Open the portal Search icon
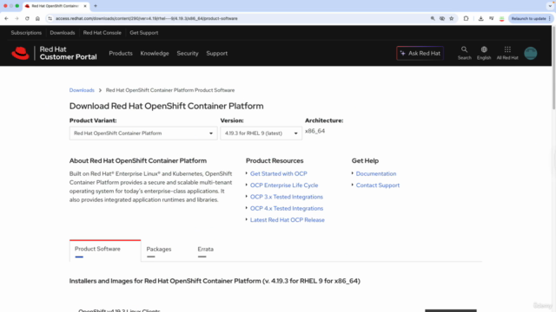 click(464, 53)
